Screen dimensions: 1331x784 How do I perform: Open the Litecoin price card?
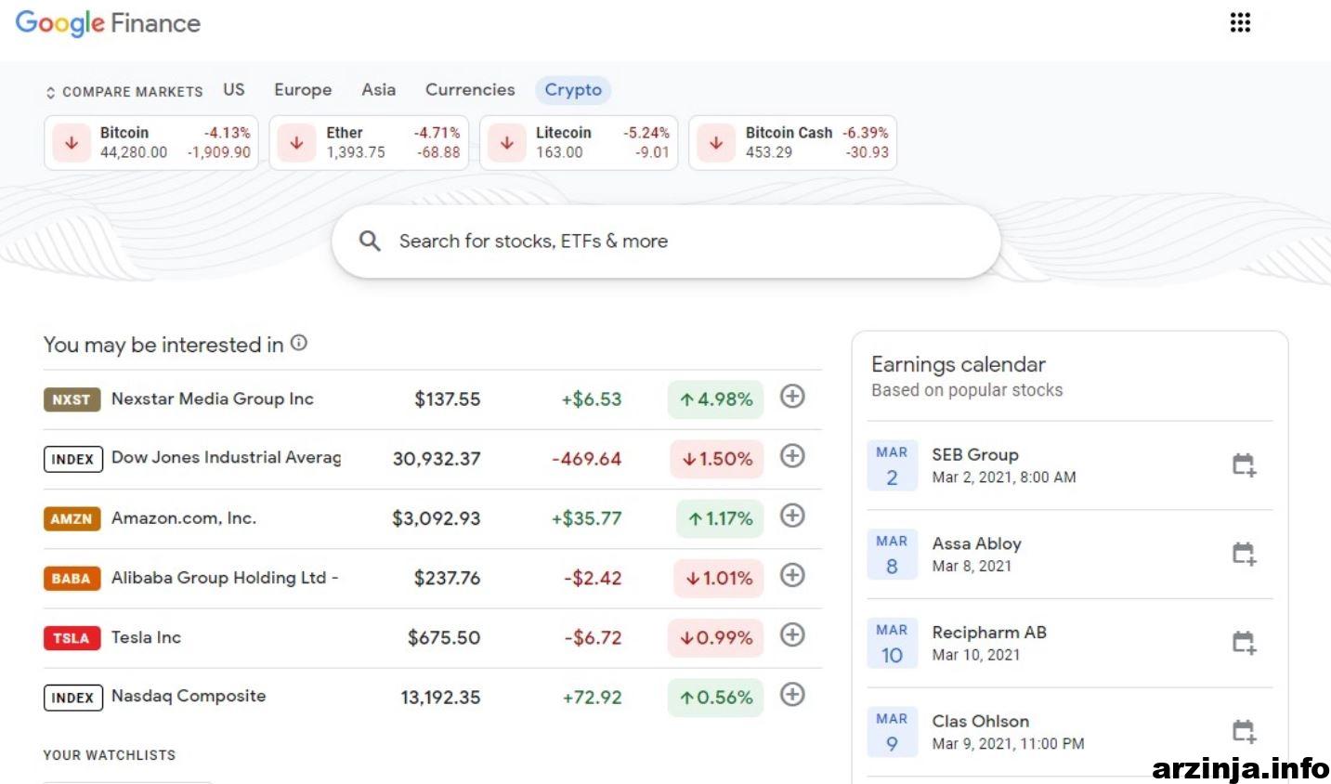point(579,142)
